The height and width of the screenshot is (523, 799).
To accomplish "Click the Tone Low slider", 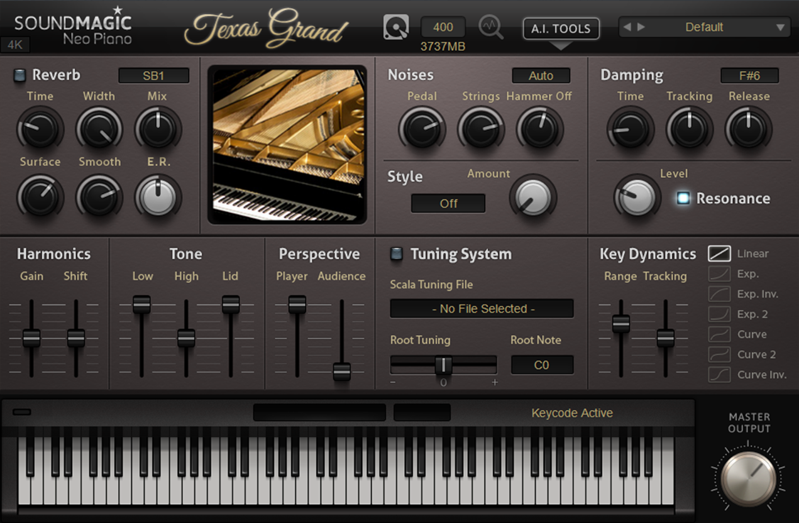I will click(x=141, y=338).
